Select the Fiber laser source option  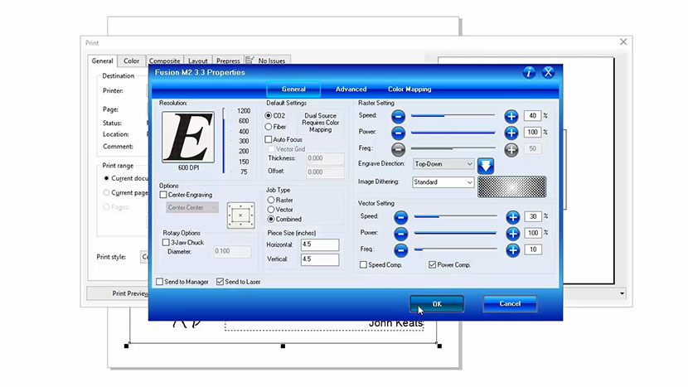[269, 127]
